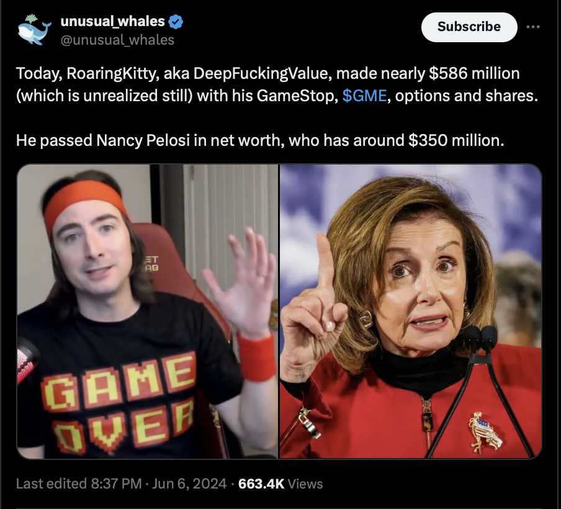The width and height of the screenshot is (561, 509).
Task: Open the 663.4K Views count
Action: 280,484
